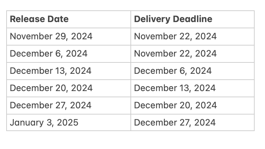This screenshot has height=149, width=265.
Task: Select the December 13, 2024 release date cell
Action: tap(69, 71)
